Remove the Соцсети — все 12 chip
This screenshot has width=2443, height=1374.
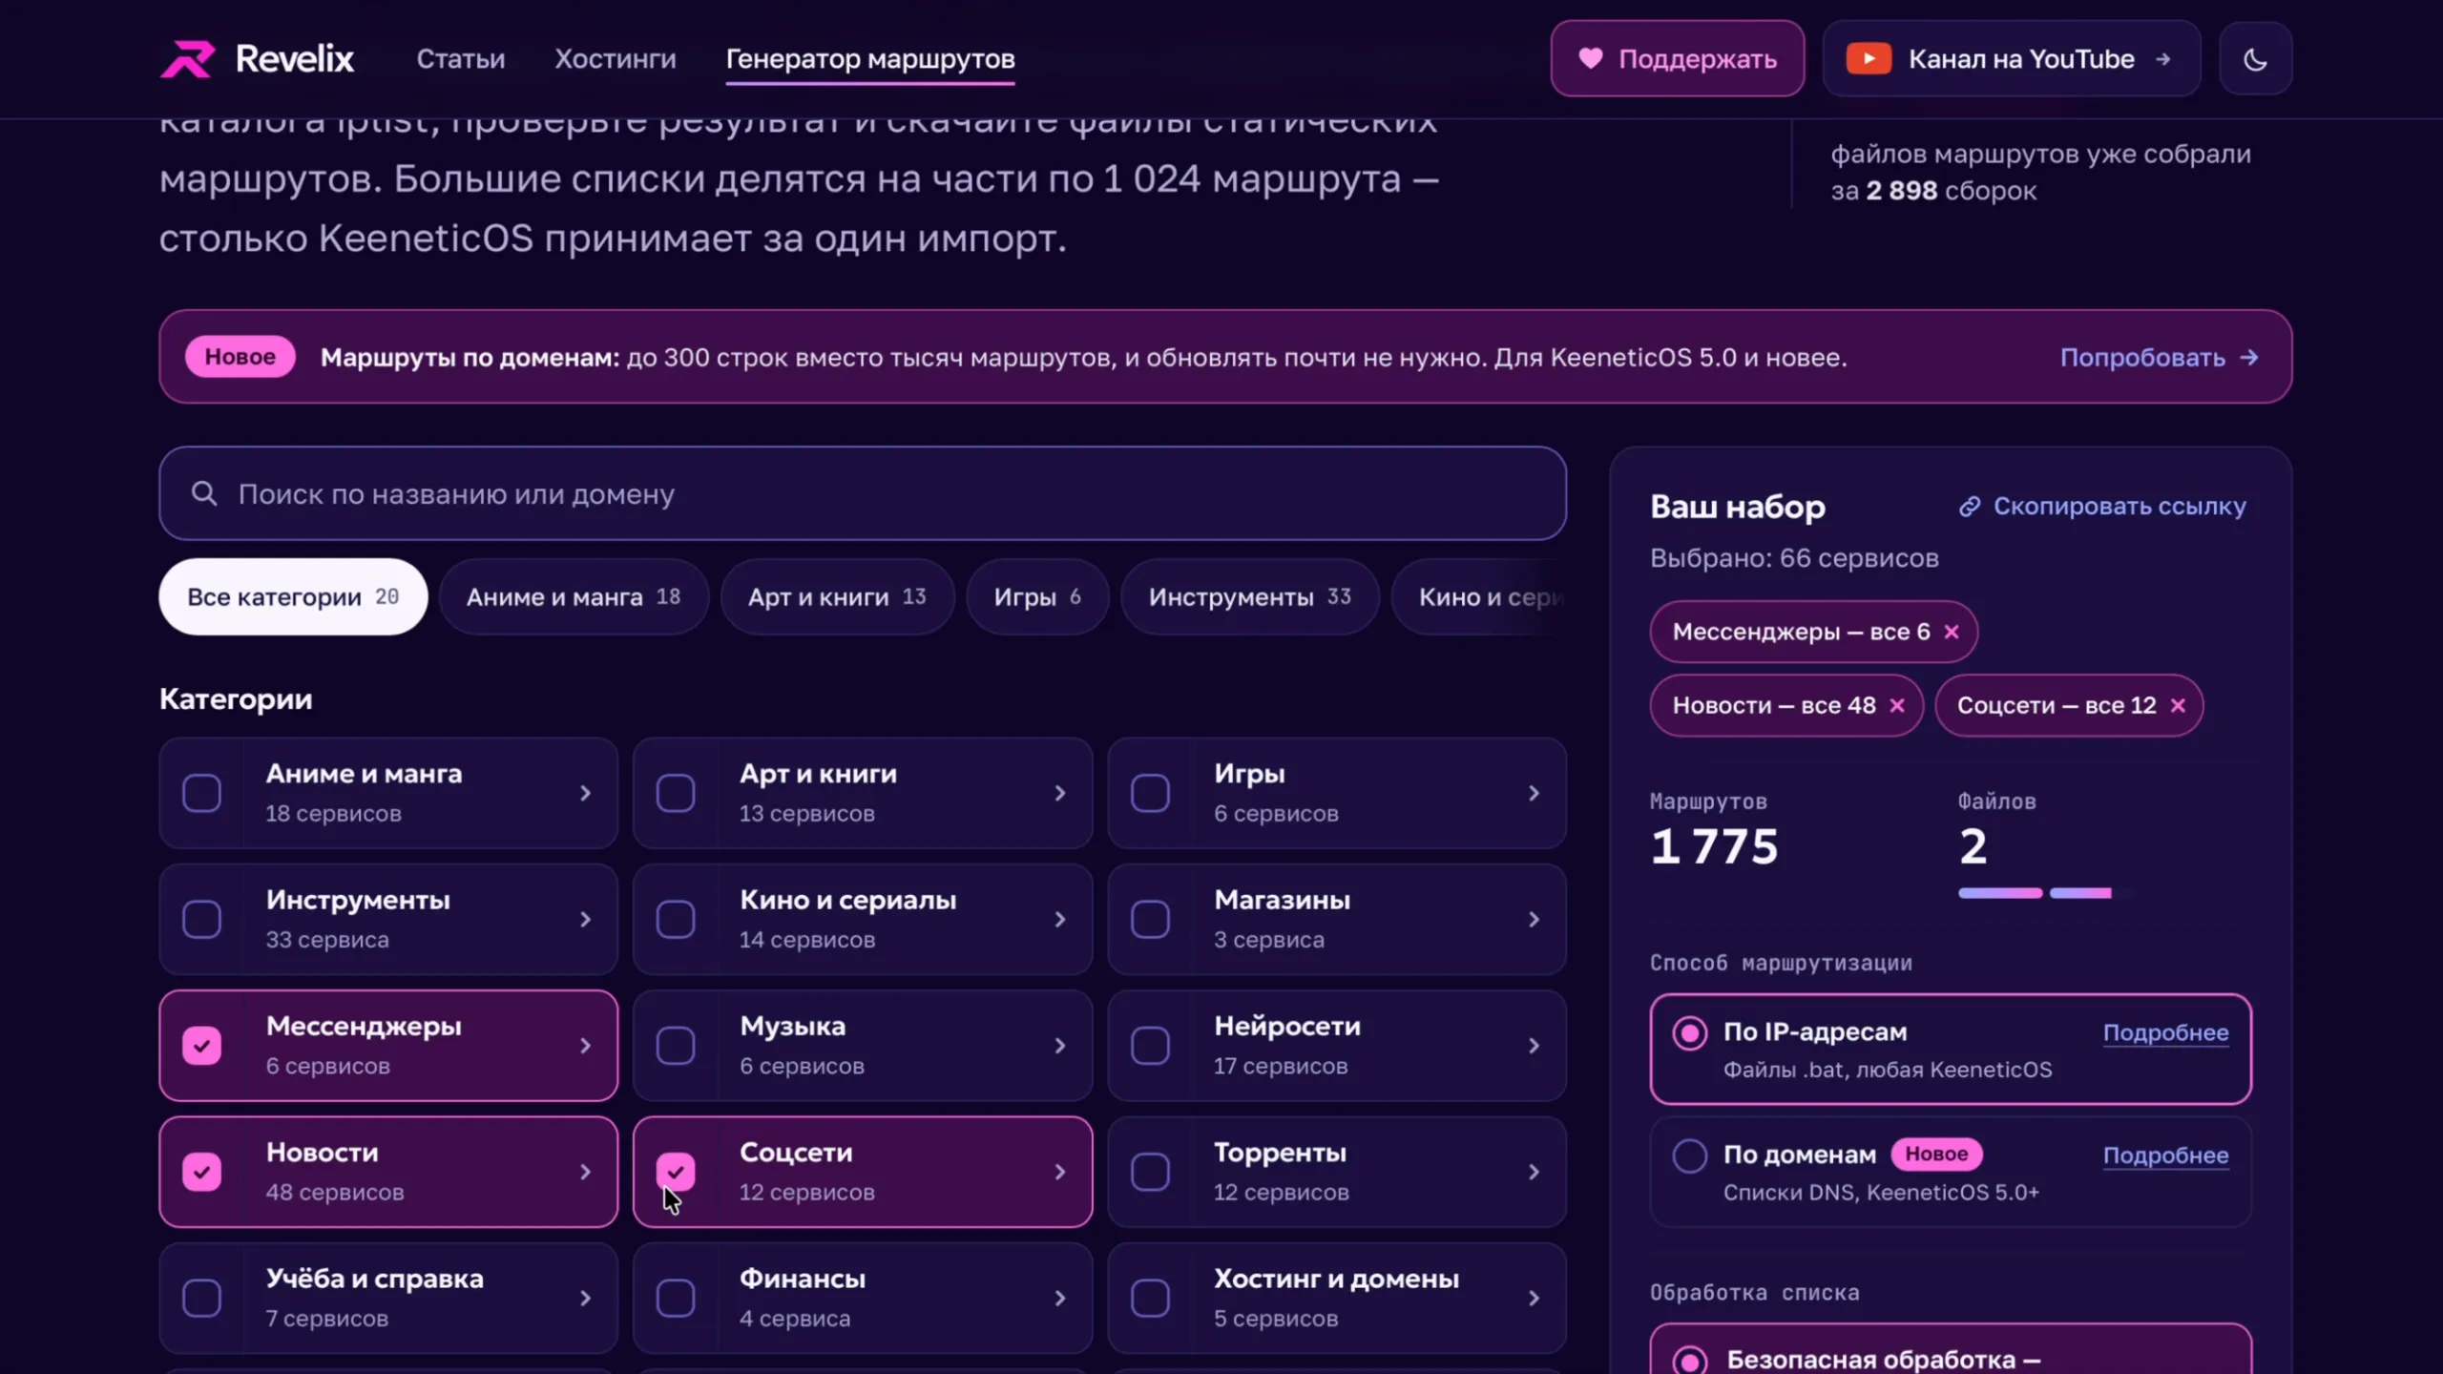2178,705
